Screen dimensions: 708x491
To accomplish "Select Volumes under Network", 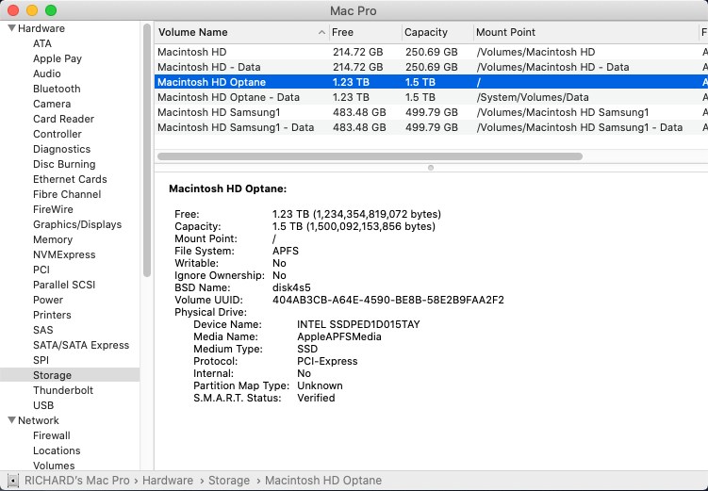I will click(x=54, y=466).
